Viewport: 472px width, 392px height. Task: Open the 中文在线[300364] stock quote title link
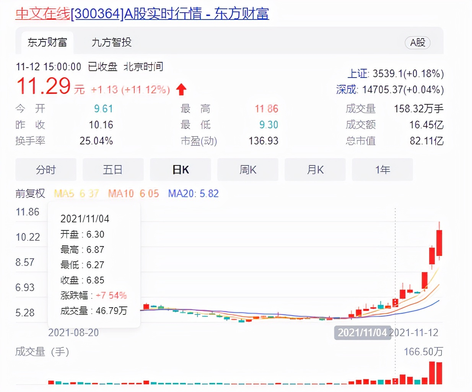tap(142, 14)
